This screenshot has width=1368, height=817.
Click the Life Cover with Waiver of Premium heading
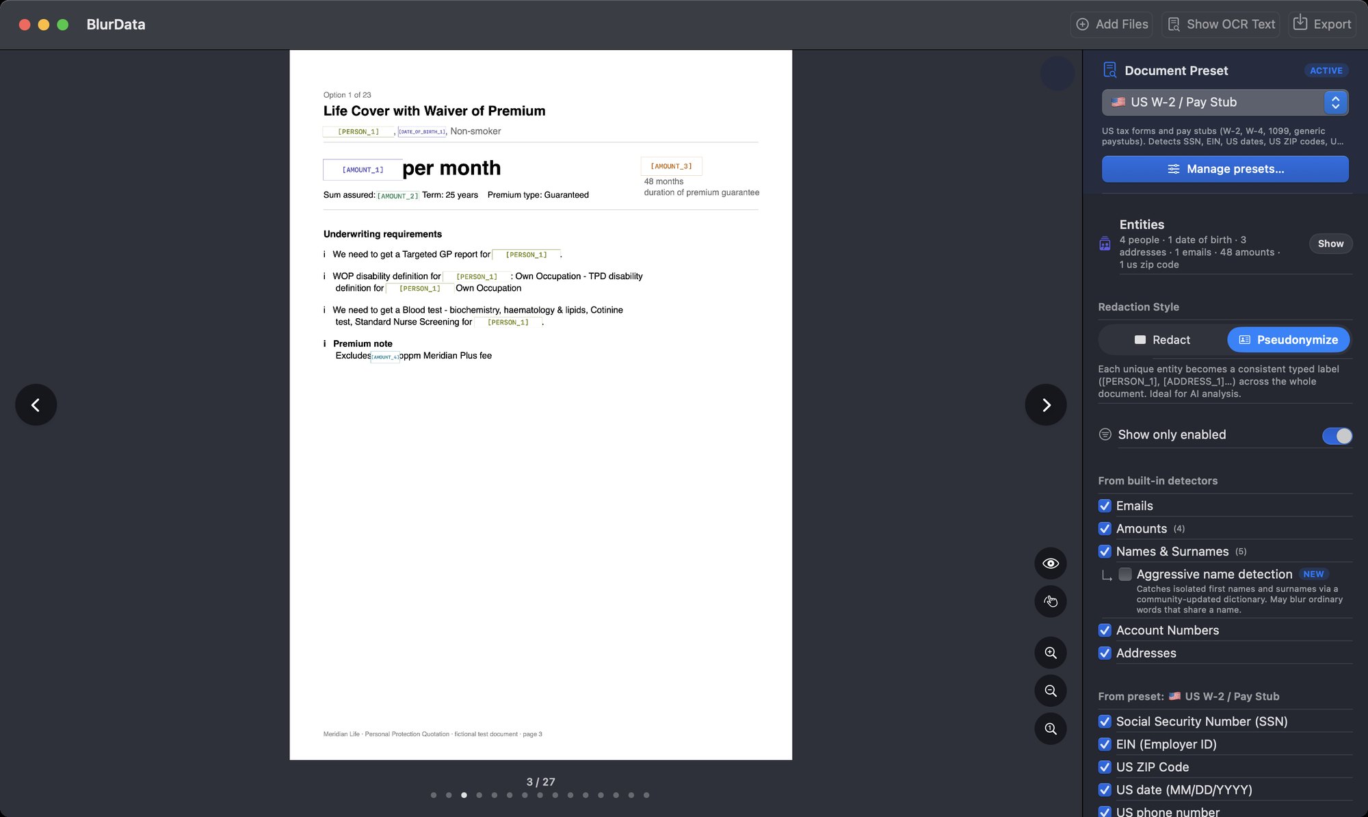tap(434, 111)
